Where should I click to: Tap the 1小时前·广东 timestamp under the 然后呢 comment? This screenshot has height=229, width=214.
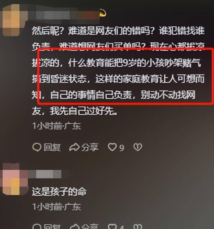tap(57, 126)
